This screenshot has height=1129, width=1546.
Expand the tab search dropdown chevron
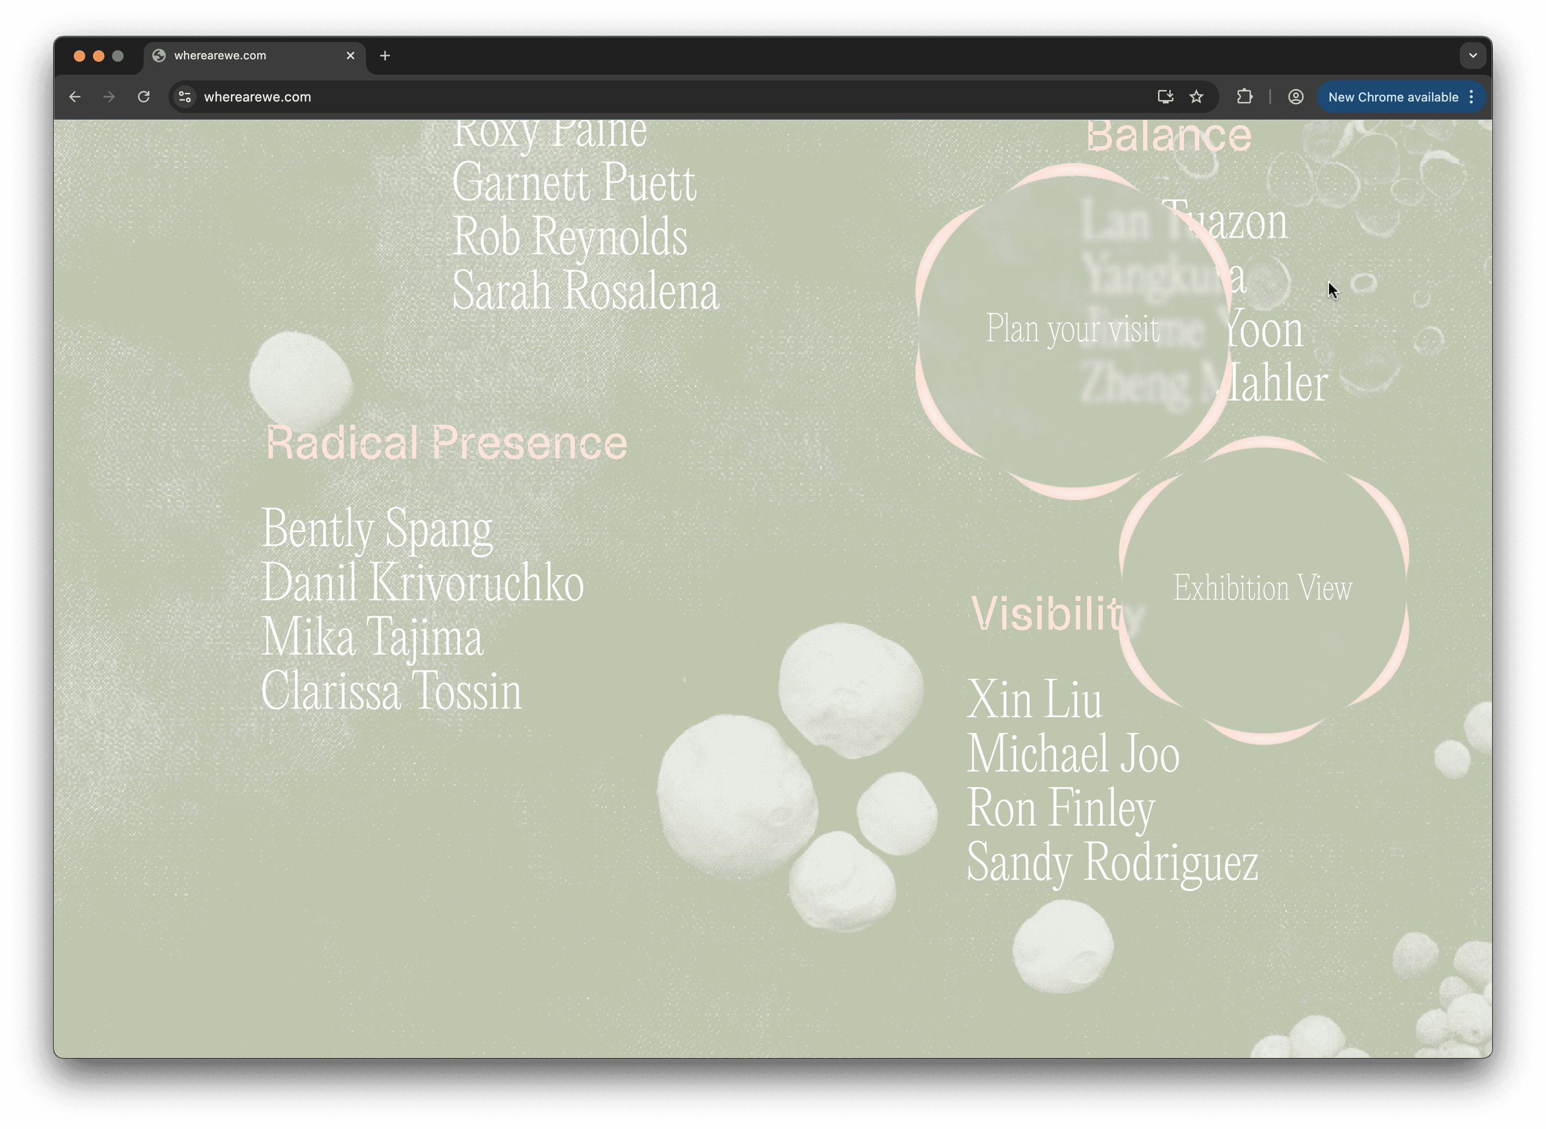(1473, 56)
